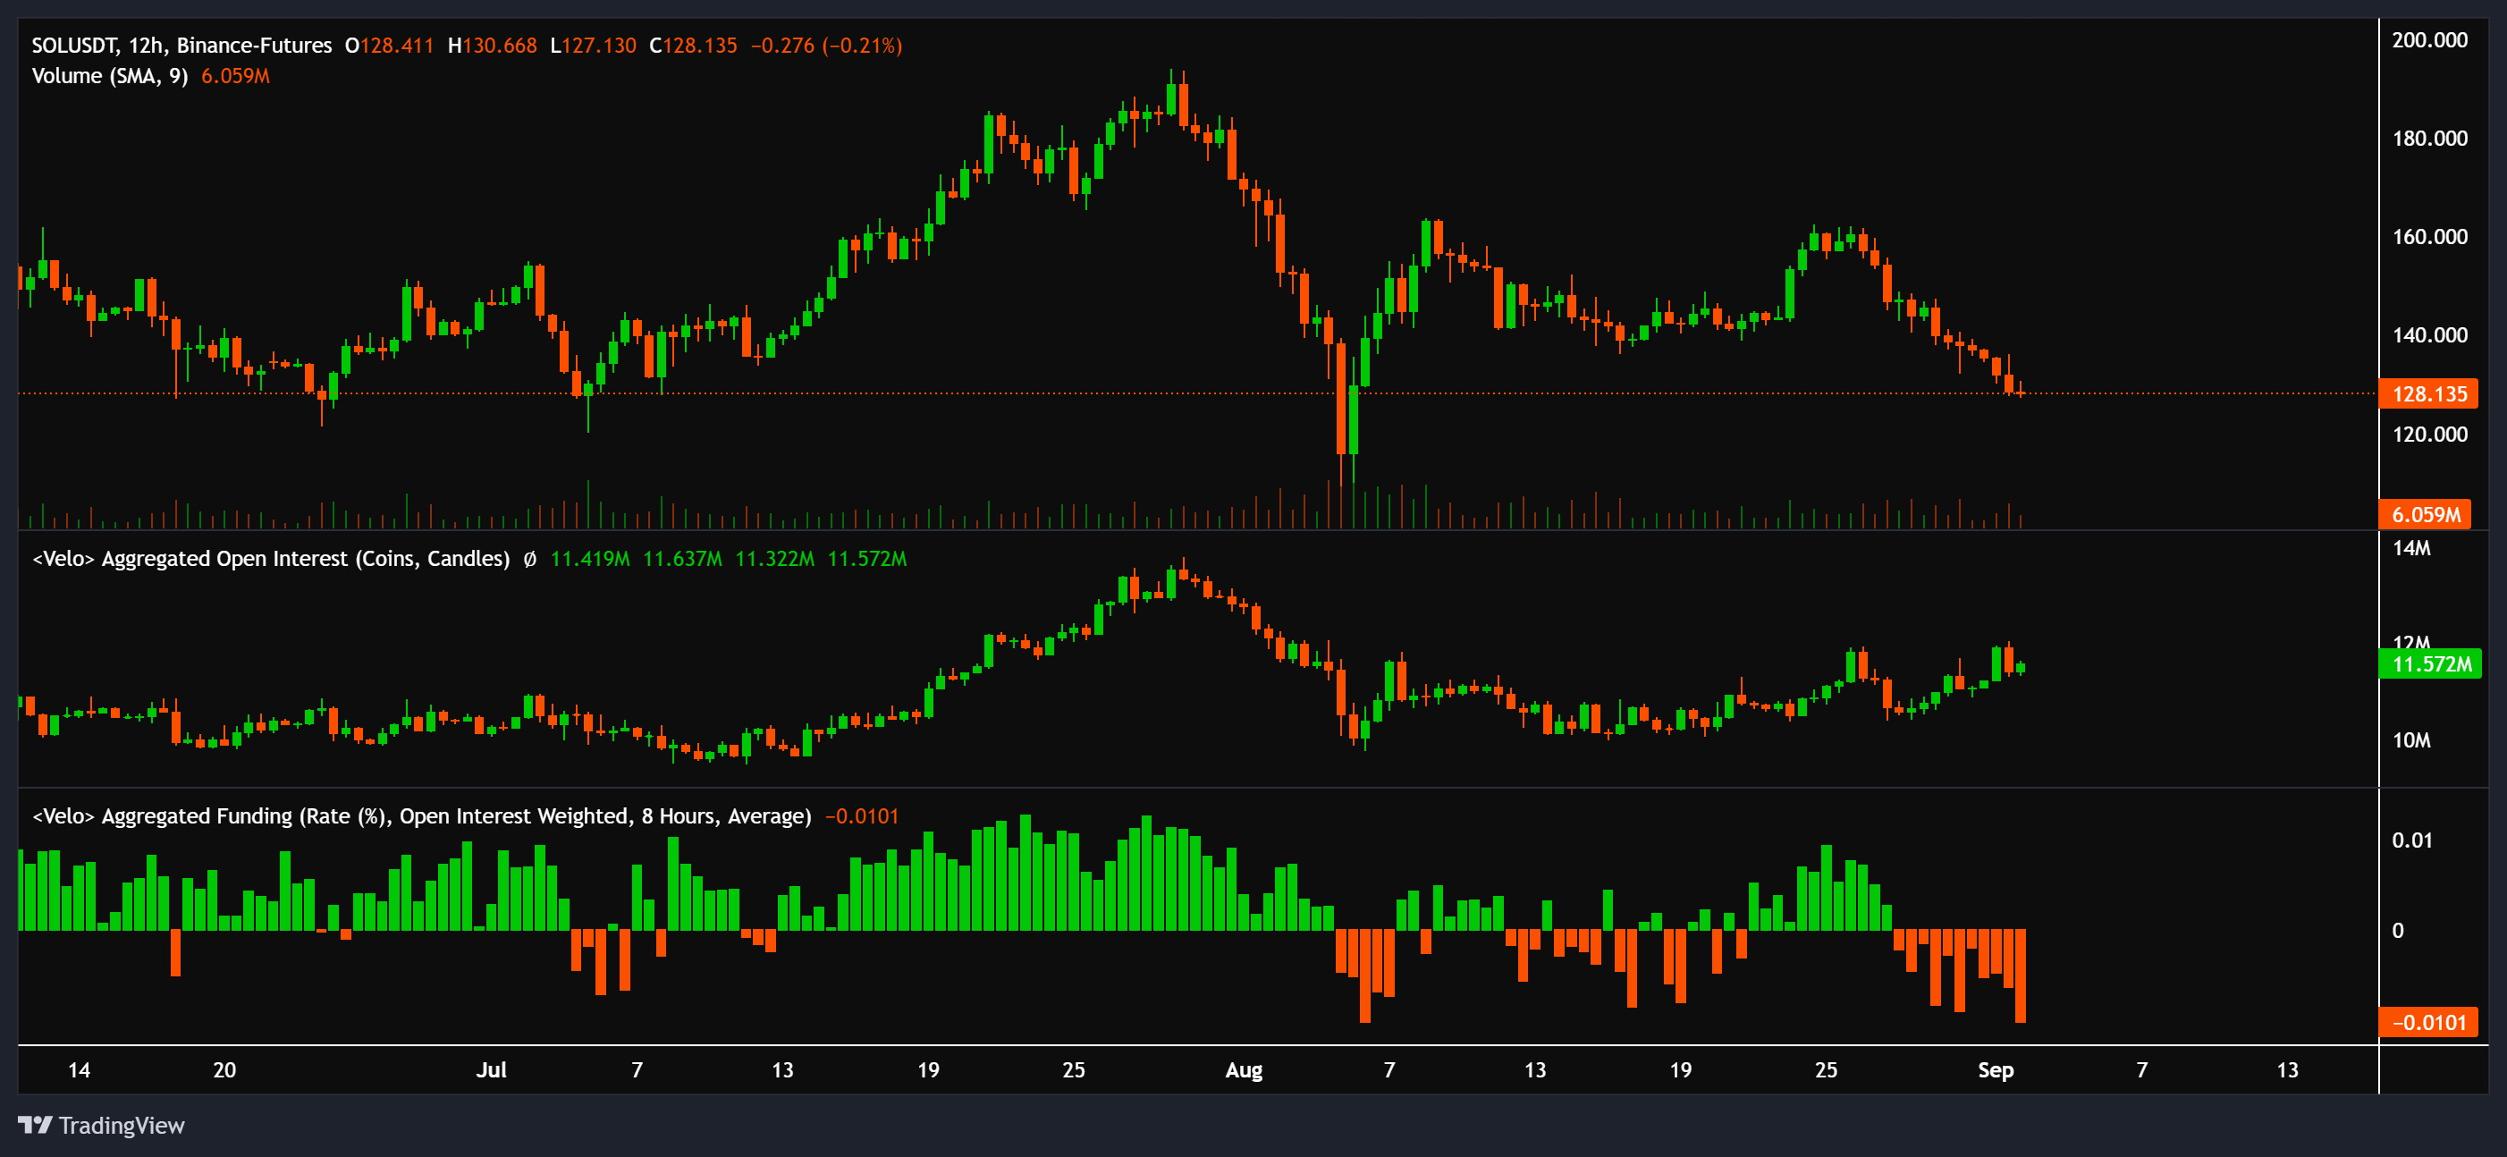The height and width of the screenshot is (1157, 2507).
Task: Click the Aug label on time axis
Action: (1243, 1070)
